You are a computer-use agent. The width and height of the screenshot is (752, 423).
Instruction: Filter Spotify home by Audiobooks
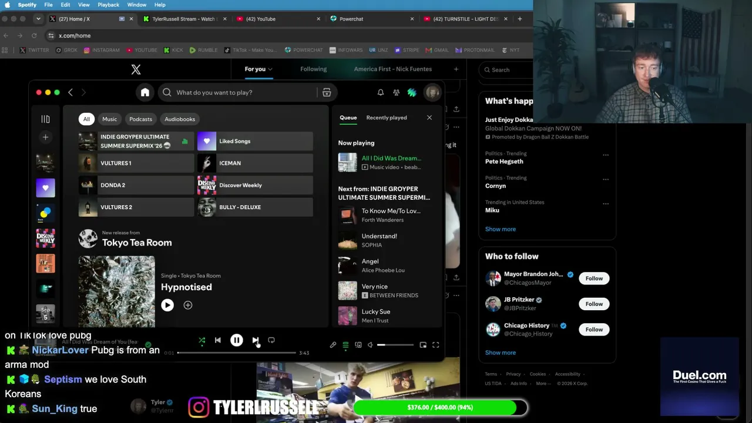(180, 119)
